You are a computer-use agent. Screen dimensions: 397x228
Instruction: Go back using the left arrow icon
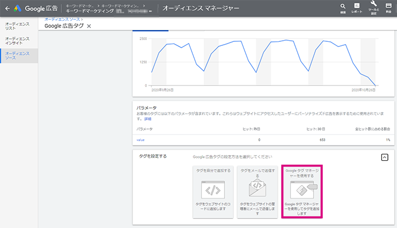[x=7, y=8]
